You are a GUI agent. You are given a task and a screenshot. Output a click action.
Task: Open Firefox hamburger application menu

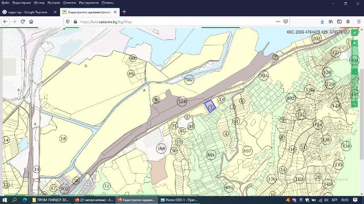[x=358, y=21]
